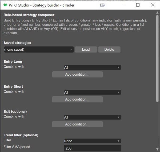Click the 'Entry Long' heading
The height and width of the screenshot is (152, 160).
13,62
